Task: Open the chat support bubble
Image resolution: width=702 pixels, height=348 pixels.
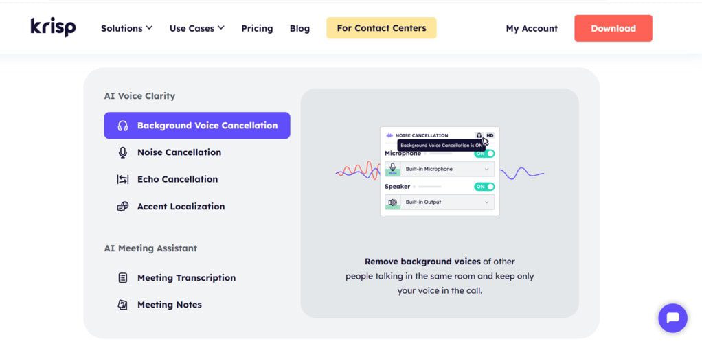Action: [672, 318]
